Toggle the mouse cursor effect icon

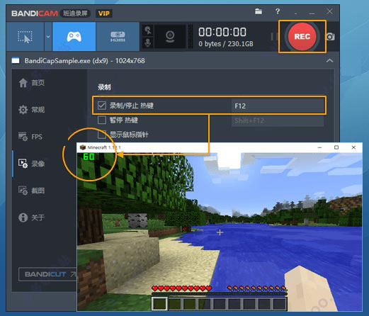[x=148, y=30]
